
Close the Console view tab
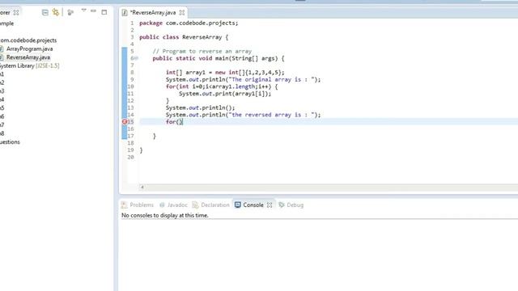click(270, 205)
